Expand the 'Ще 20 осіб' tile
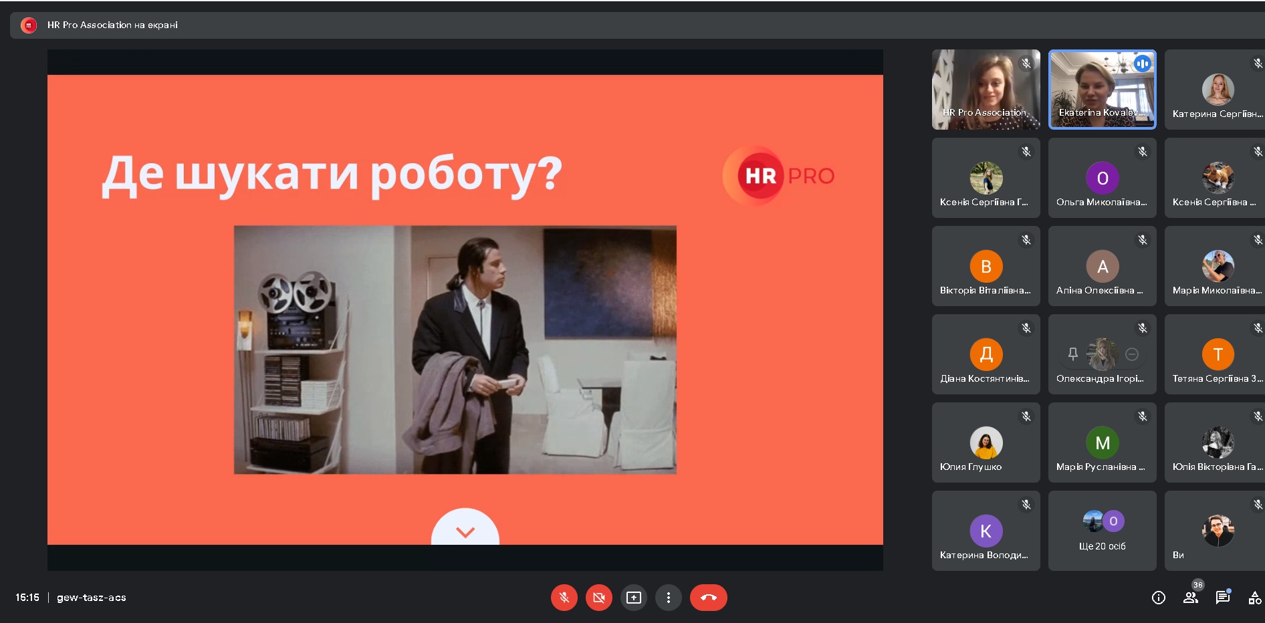1265x623 pixels. click(1102, 531)
